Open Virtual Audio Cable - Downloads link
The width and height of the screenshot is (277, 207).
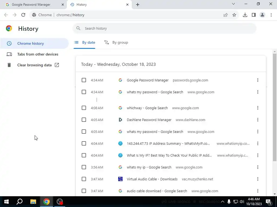pos(152,179)
